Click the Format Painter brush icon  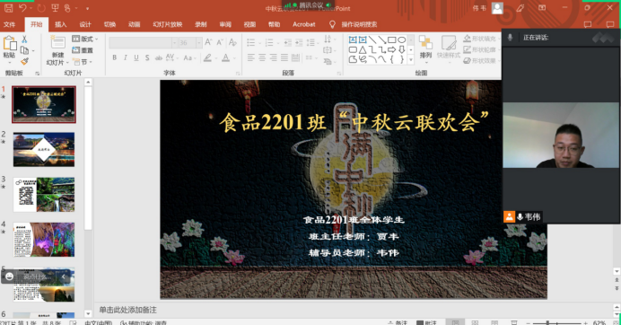[x=24, y=61]
